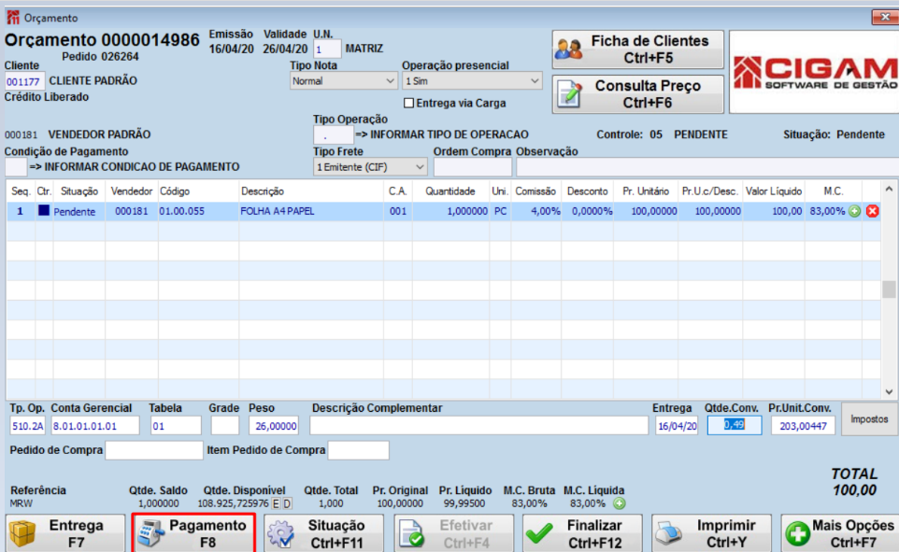This screenshot has height=552, width=899.
Task: Enable Entrega via Carga checkbox
Action: pos(408,103)
